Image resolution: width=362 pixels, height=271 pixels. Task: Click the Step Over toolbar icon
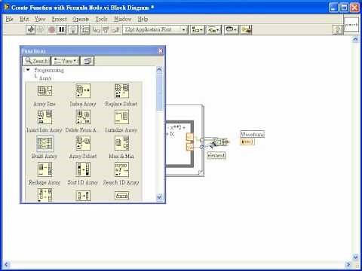pos(106,30)
